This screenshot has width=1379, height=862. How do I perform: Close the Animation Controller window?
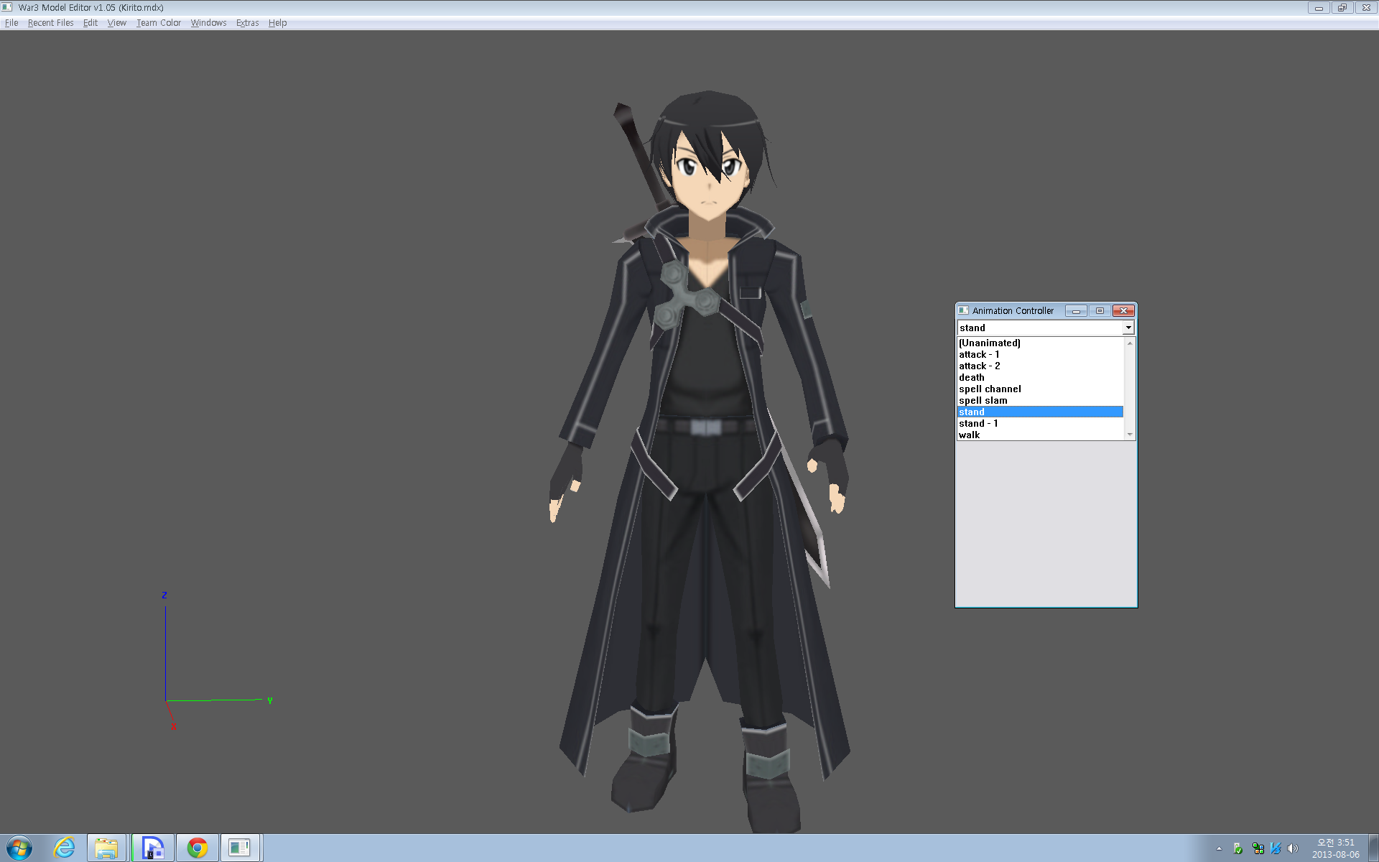coord(1123,310)
